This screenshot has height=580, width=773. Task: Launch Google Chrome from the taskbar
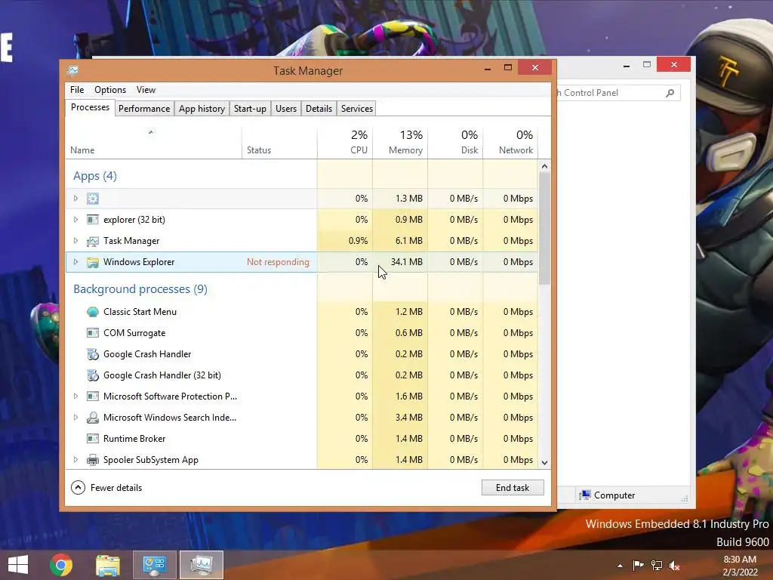click(x=61, y=565)
